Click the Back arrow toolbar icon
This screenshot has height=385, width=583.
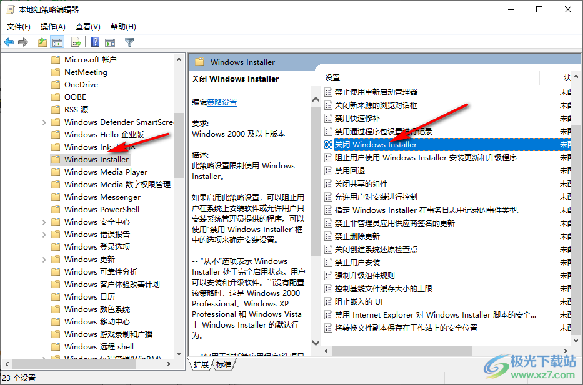pos(9,42)
